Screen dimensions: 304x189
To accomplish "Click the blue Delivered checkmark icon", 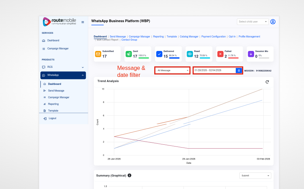I will (159, 54).
